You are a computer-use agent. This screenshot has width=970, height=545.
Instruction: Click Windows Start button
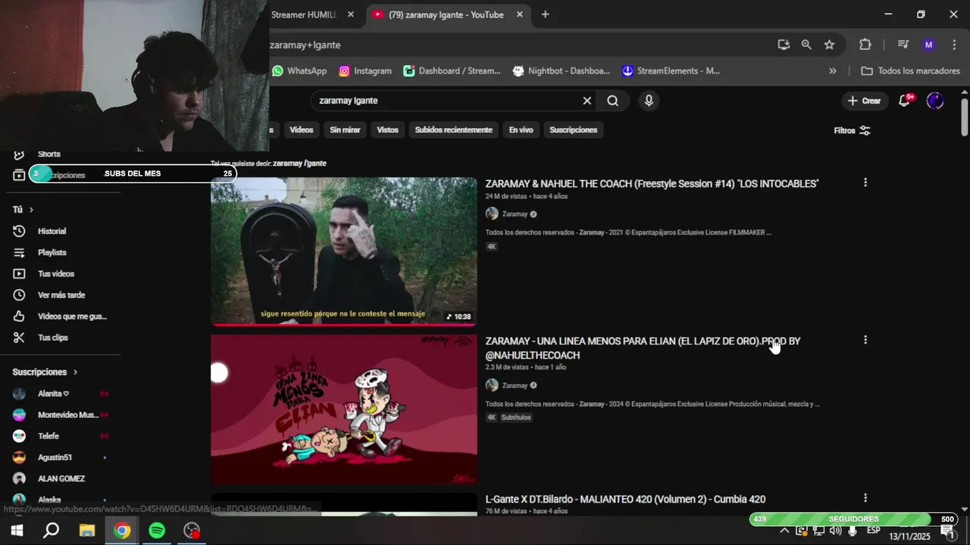coord(17,531)
